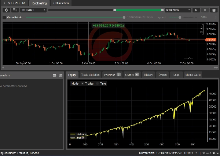Viewport: 220px width, 156px height.
Task: Stop the backtest with the stop button
Action: (x=205, y=10)
